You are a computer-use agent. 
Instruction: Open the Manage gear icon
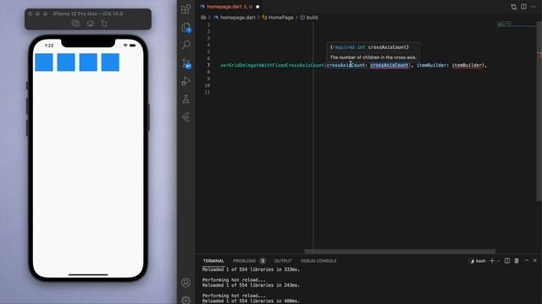[x=186, y=300]
